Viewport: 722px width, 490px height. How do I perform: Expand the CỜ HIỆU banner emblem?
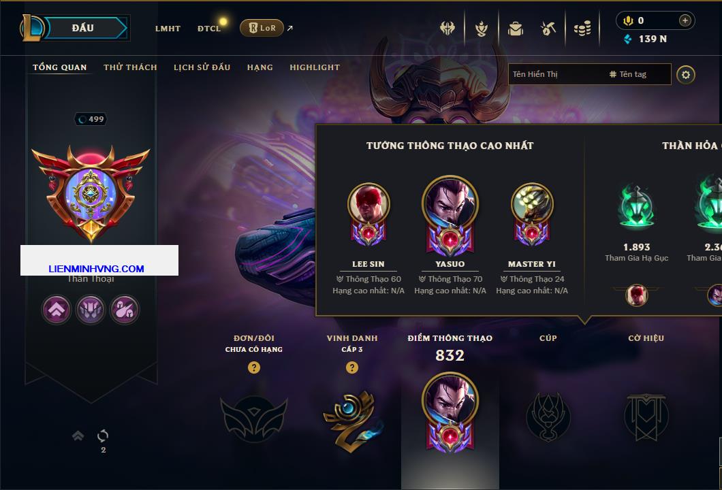646,417
